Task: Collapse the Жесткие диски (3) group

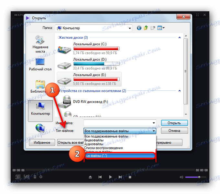Action: point(180,37)
